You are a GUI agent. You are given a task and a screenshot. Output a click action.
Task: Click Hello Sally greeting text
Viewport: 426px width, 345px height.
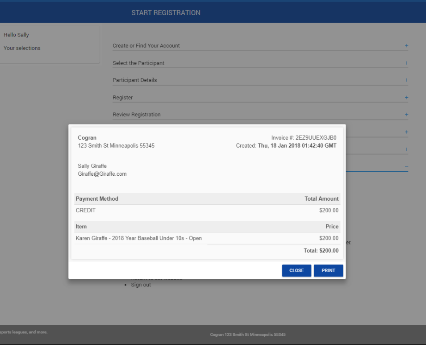[16, 35]
